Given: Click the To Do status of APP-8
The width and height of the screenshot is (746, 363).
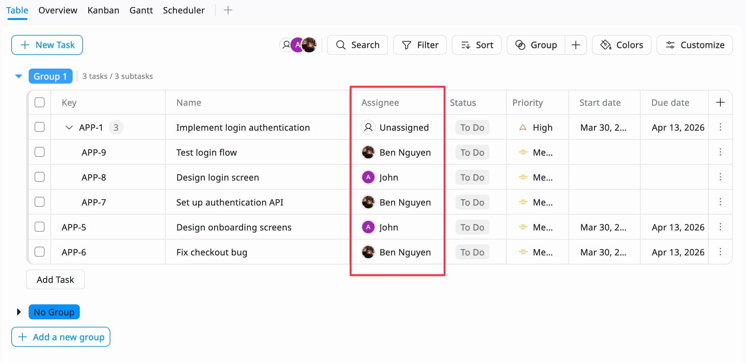Looking at the screenshot, I should [x=472, y=177].
